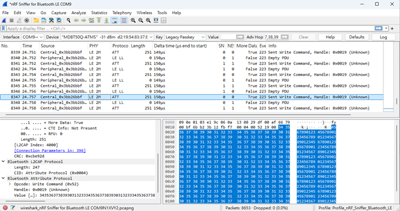Screen dimensions: 400x211
Task: Collapse the Bluetooth L2CAP Protocol section
Action: (3, 162)
